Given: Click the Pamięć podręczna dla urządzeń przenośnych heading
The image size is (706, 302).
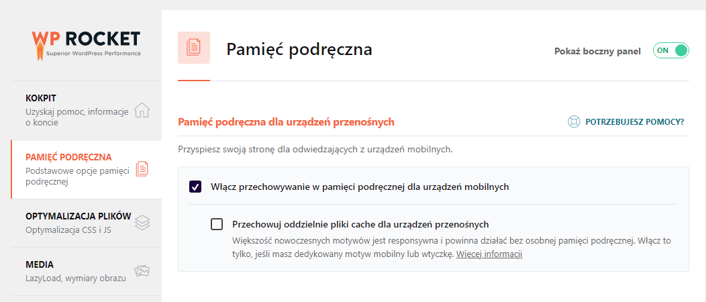Looking at the screenshot, I should [x=286, y=122].
